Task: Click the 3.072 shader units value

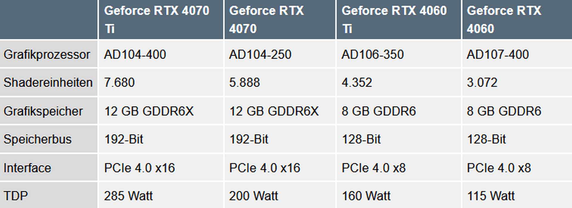Action: coord(482,83)
